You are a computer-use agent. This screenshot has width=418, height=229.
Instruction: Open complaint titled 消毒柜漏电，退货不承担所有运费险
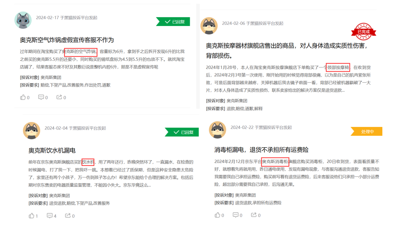(261, 150)
